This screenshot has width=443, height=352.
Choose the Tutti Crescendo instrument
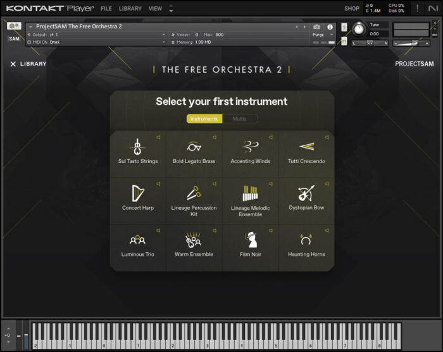[x=306, y=154]
